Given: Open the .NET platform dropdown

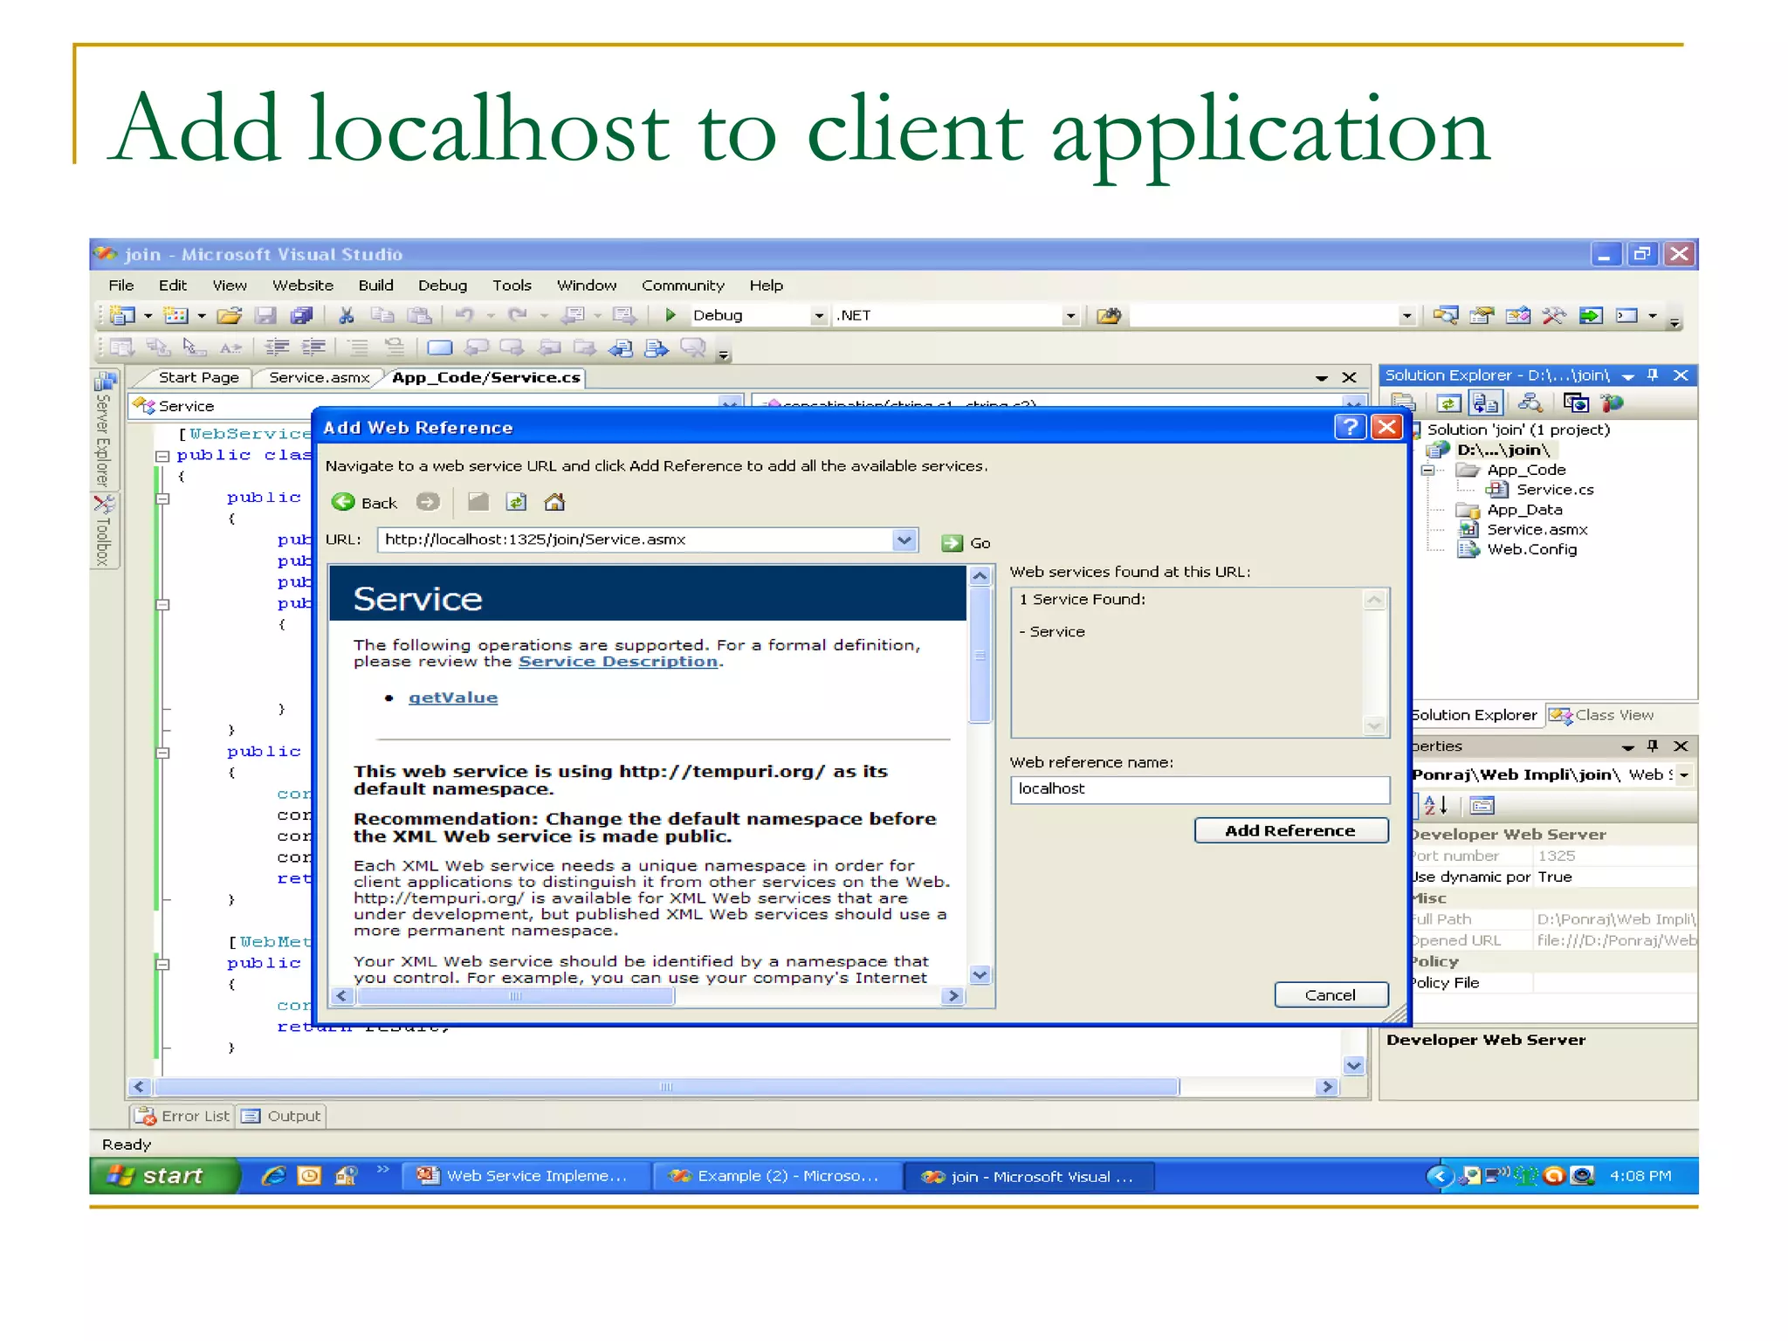Looking at the screenshot, I should point(1070,316).
